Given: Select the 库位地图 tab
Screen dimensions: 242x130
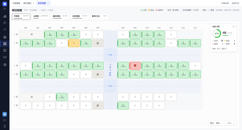Looking at the screenshot, I should pos(42,3).
